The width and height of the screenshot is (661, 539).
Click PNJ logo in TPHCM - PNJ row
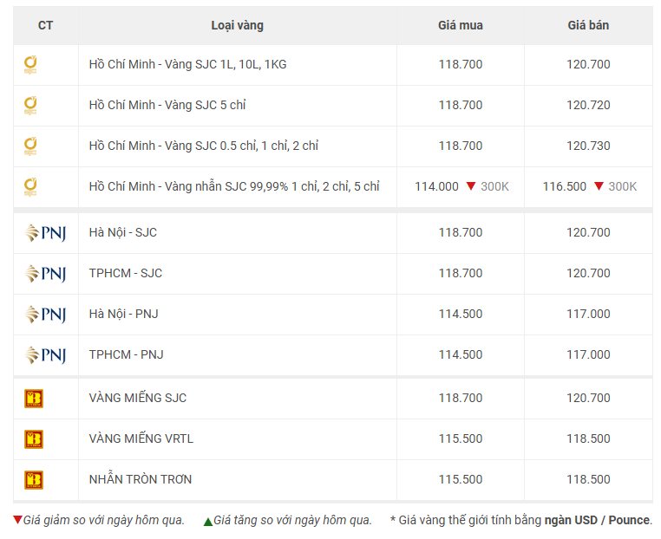pyautogui.click(x=45, y=355)
